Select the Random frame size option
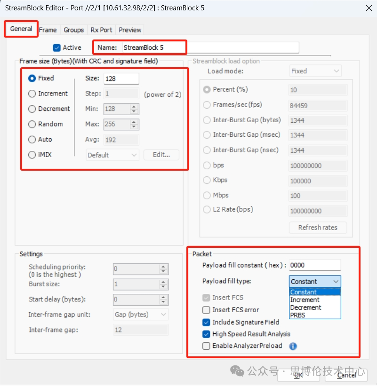This screenshot has width=377, height=386. 32,124
